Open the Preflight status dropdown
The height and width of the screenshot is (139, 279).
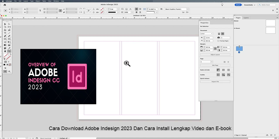point(69,138)
